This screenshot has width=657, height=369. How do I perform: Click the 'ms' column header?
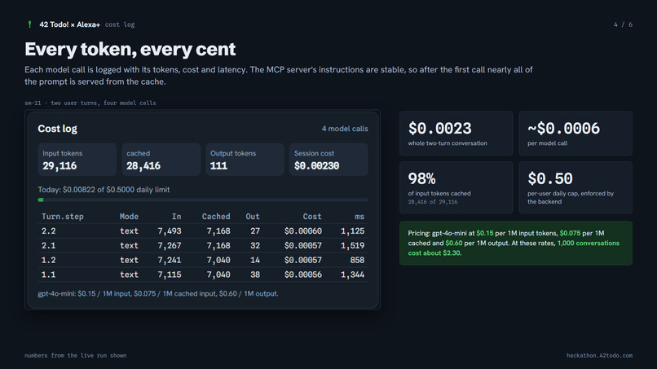pyautogui.click(x=359, y=217)
